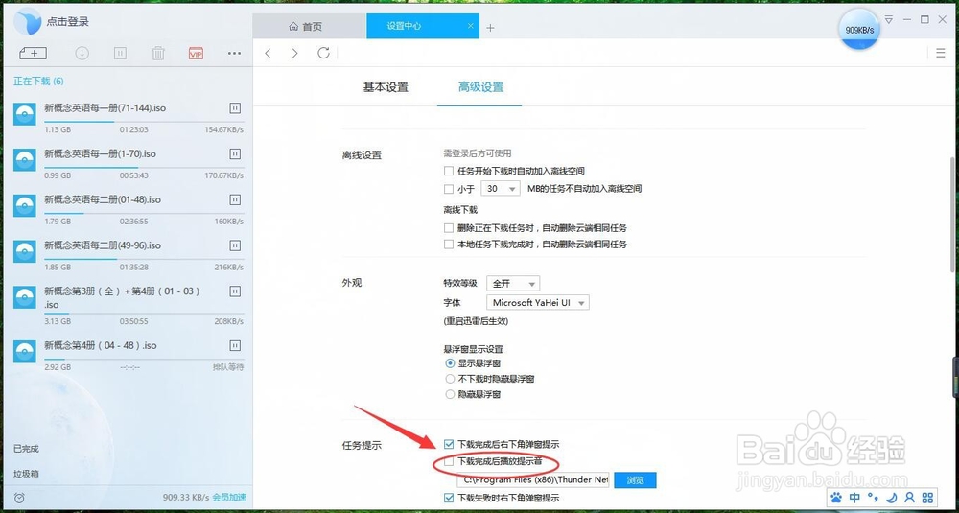Switch to the 首页 tab
The height and width of the screenshot is (513, 959).
[x=310, y=26]
